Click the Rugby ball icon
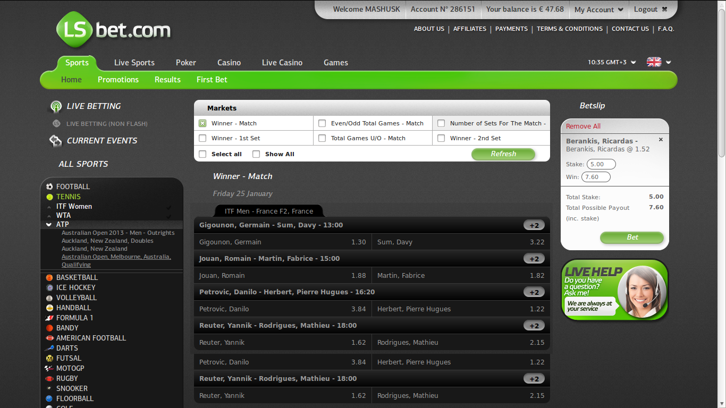This screenshot has width=726, height=408. 49,378
